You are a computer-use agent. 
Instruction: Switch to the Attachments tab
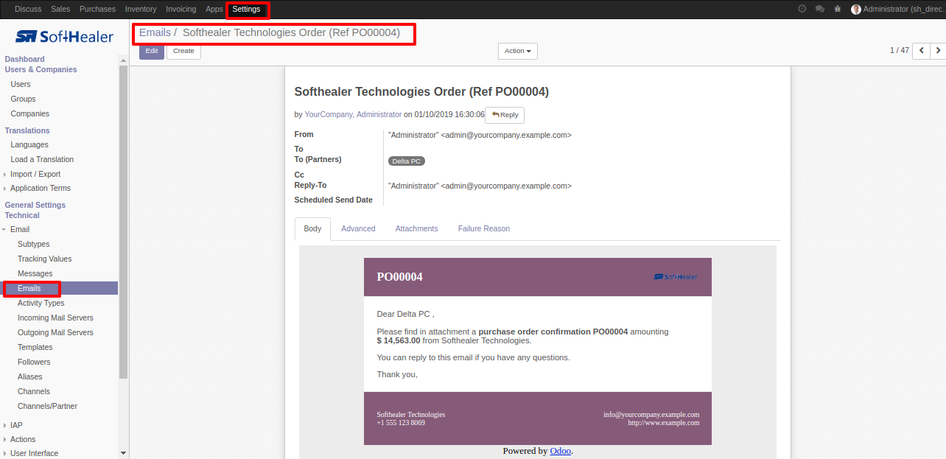click(x=416, y=228)
